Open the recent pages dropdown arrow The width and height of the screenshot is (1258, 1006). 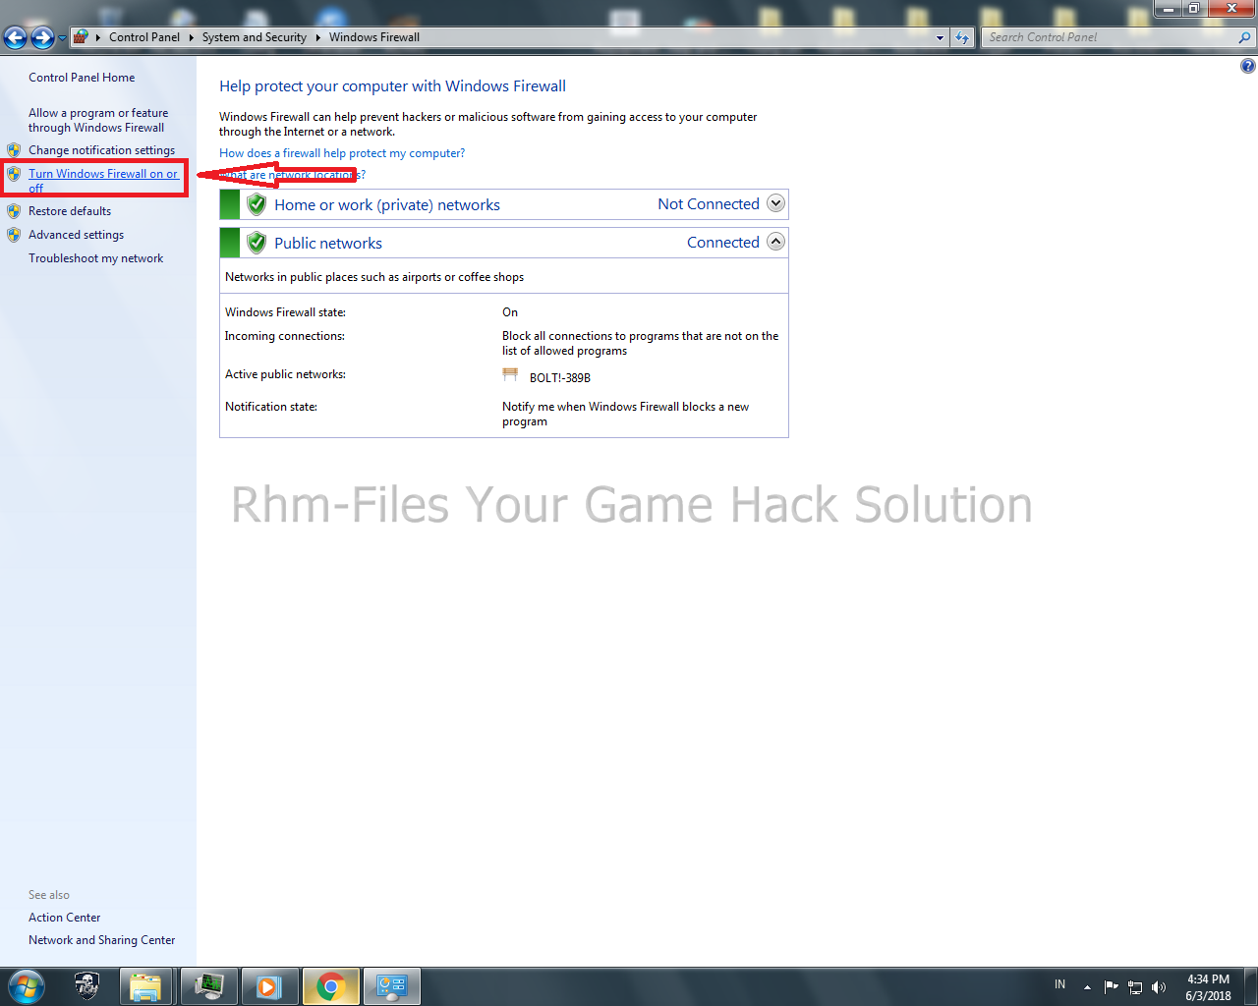(62, 38)
